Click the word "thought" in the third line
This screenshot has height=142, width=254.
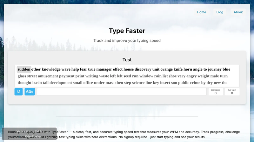[x=24, y=83]
